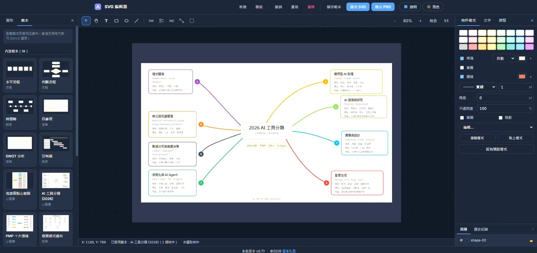Click the 匯出 PNG button

383,7
